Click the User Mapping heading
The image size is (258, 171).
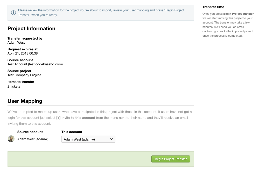coord(25,101)
